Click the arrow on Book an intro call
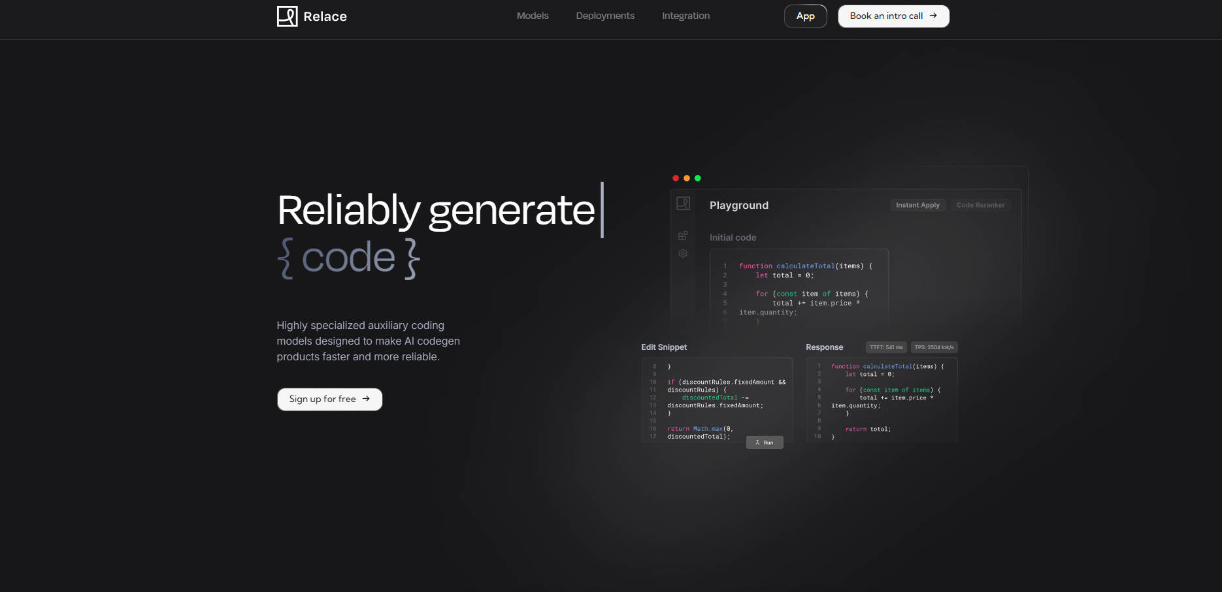Screen dimensions: 1222x592 click(933, 16)
